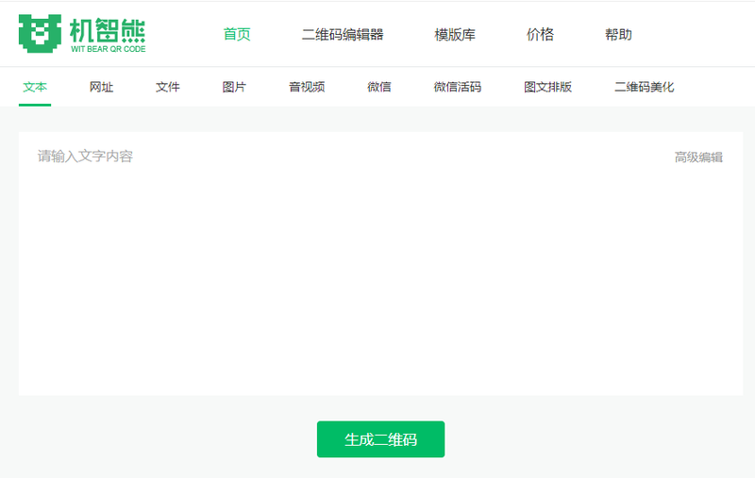Select the 音视频 audio/video tab
The width and height of the screenshot is (755, 478).
[x=307, y=87]
